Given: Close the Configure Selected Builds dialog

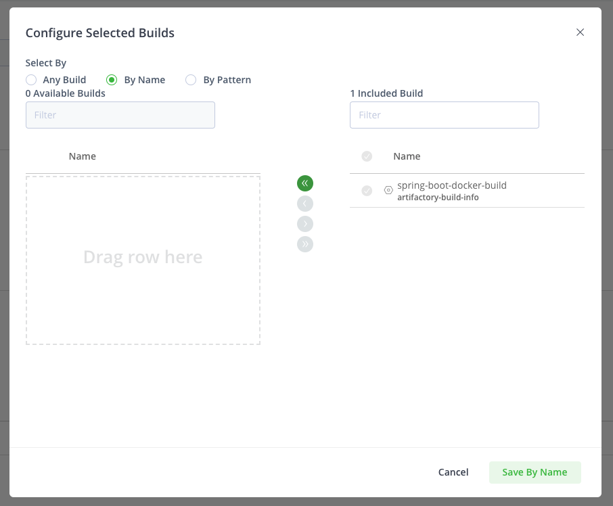Looking at the screenshot, I should pos(580,32).
